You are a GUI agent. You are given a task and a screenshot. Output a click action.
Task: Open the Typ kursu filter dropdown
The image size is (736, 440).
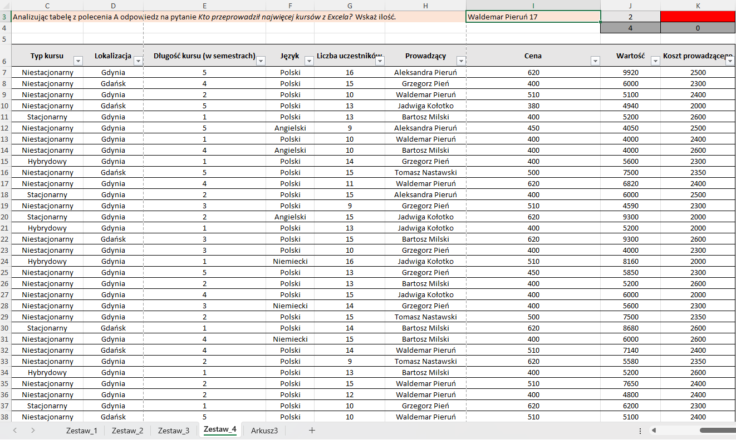click(x=78, y=61)
